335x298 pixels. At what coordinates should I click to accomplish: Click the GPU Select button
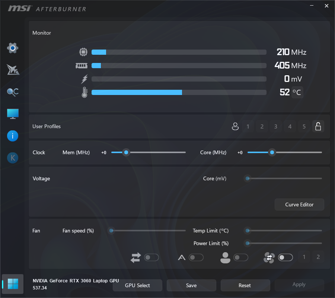coord(137,285)
